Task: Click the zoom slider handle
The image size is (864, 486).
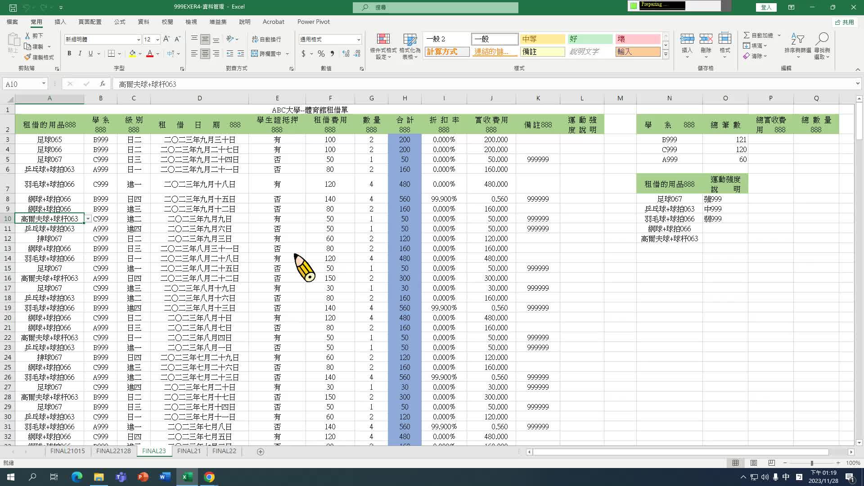Action: coord(812,463)
